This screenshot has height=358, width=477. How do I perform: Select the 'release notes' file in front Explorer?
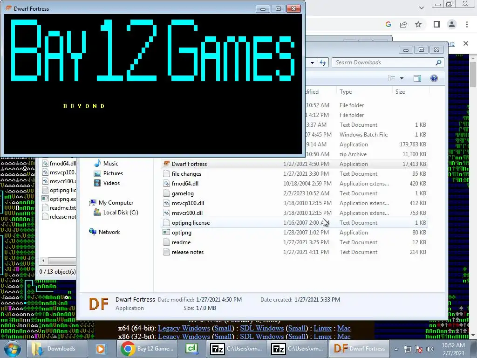(187, 252)
